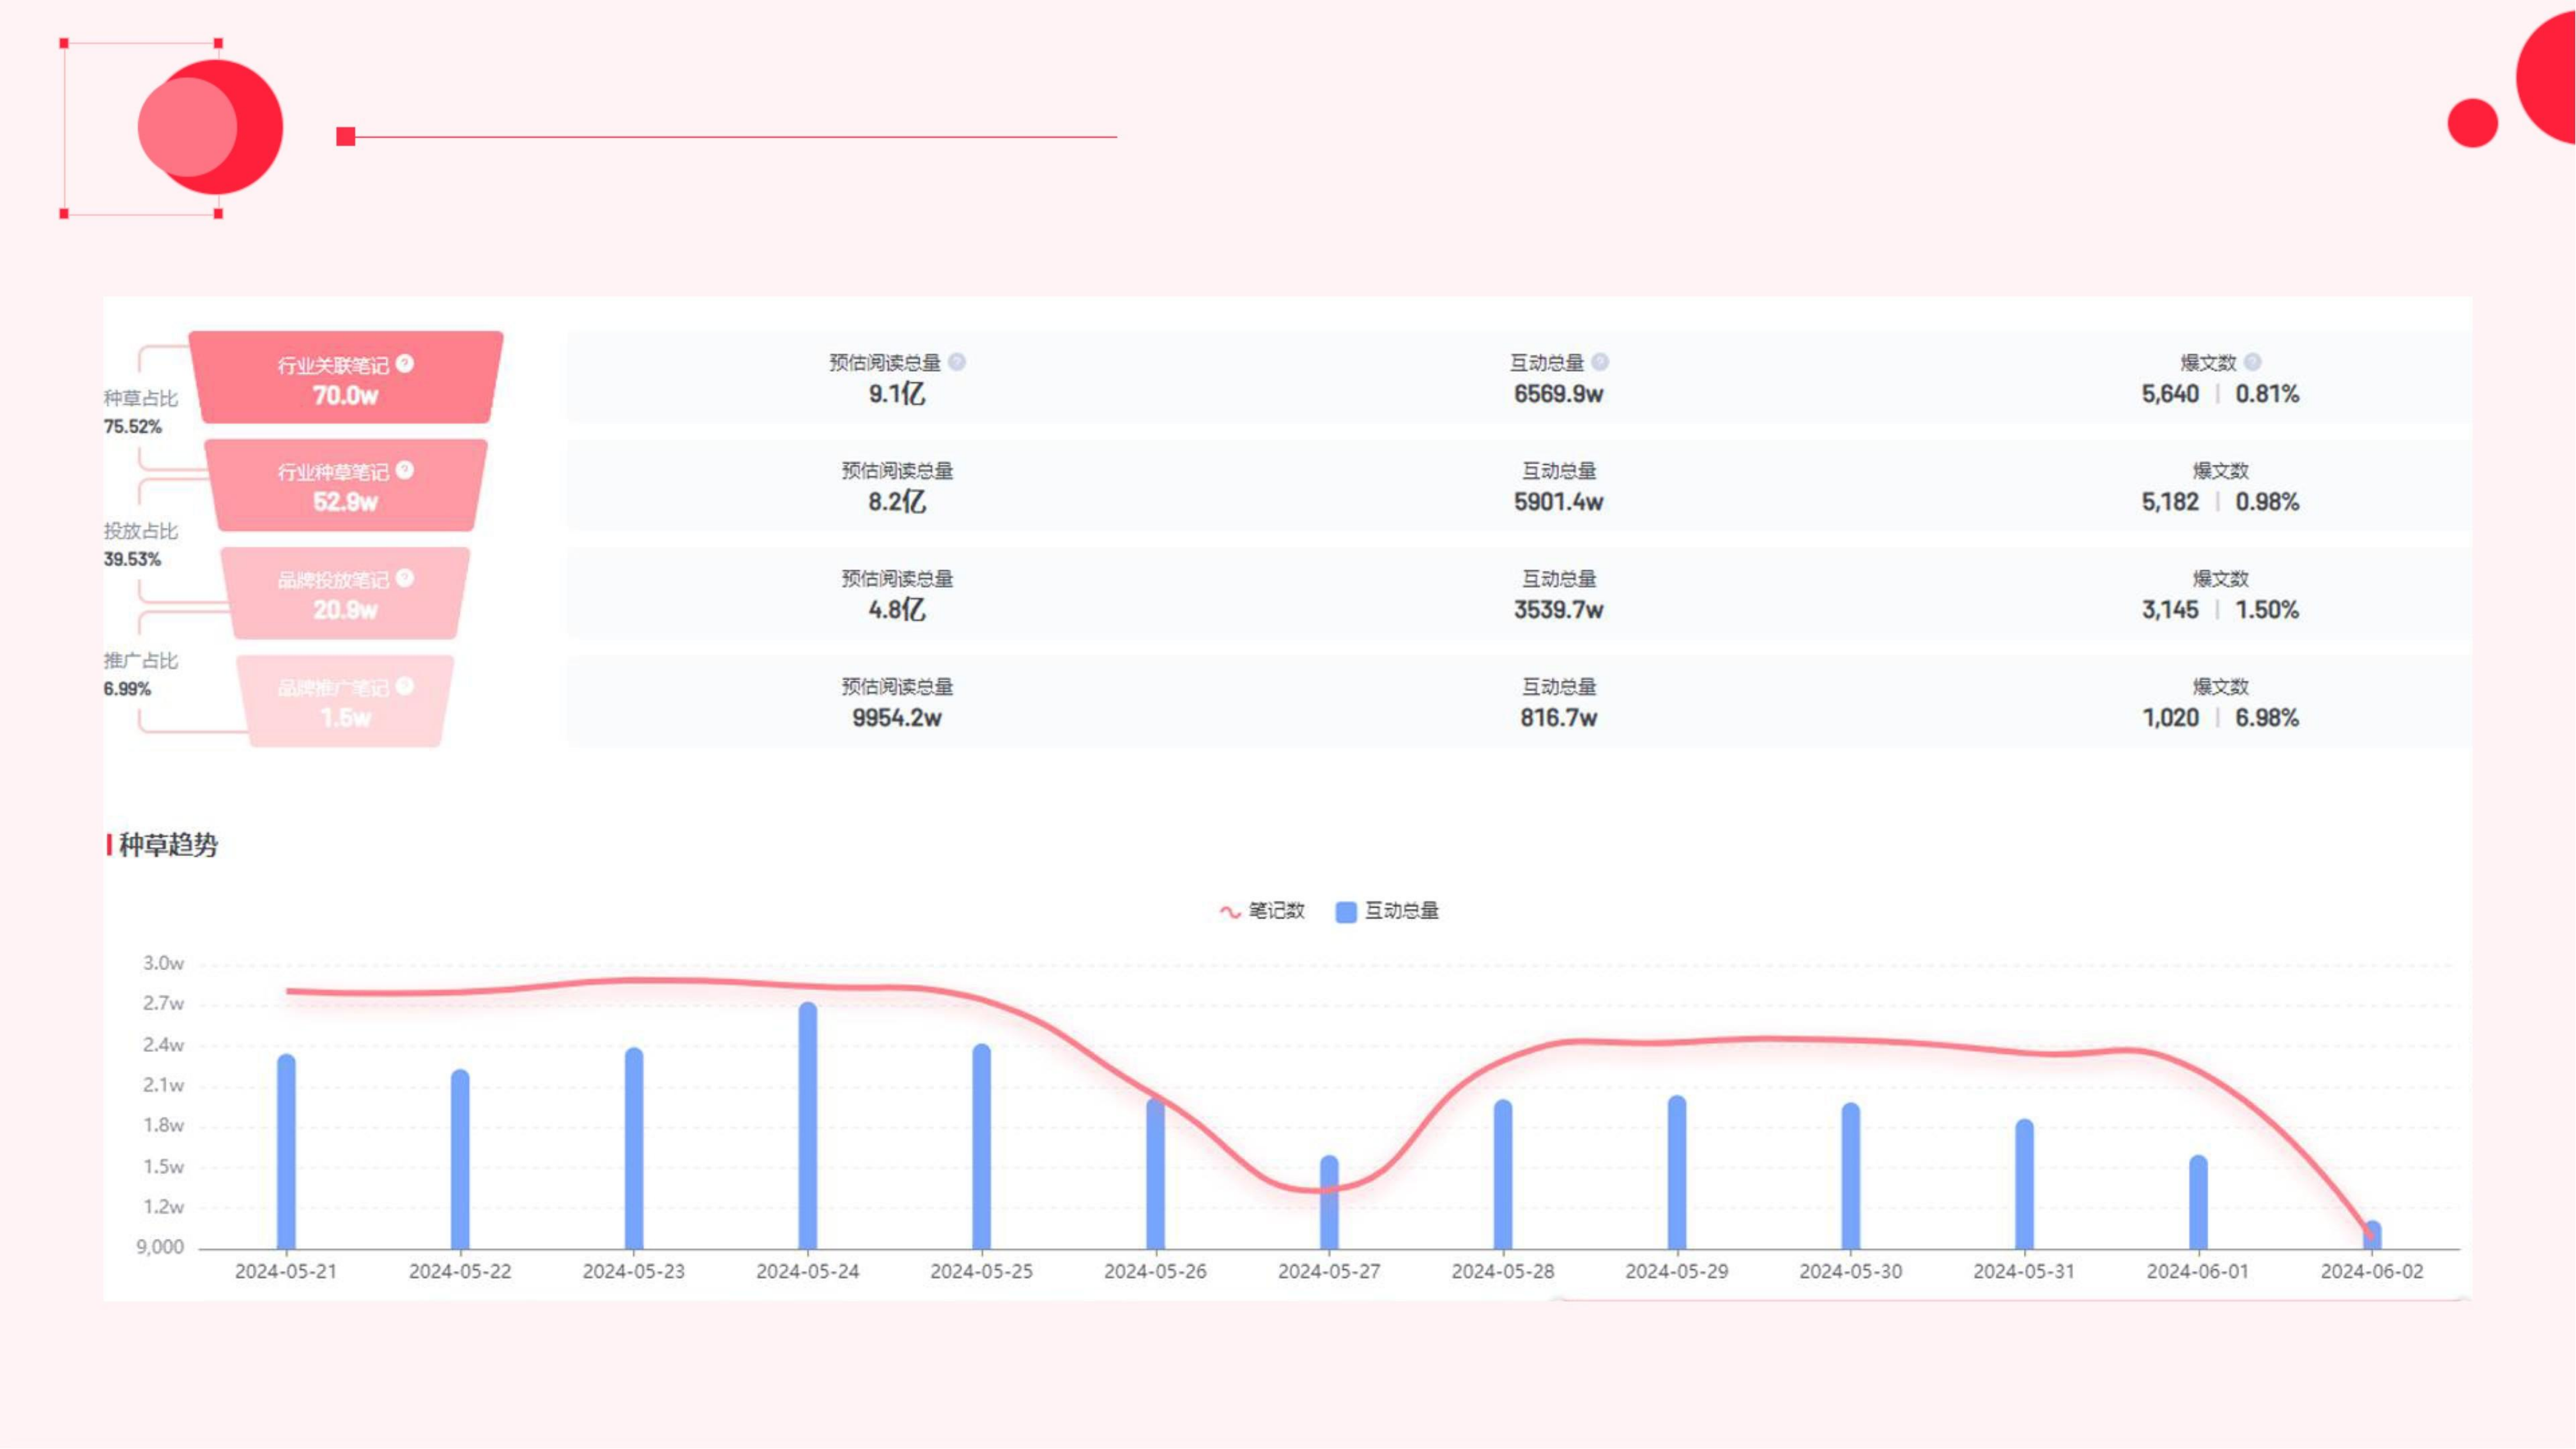Click help icon beside 品牌投放笔记
This screenshot has width=2576, height=1449.
pos(404,578)
